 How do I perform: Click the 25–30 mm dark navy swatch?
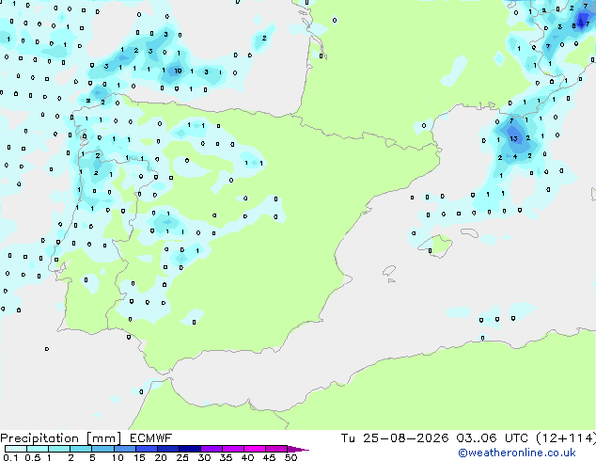(189, 449)
